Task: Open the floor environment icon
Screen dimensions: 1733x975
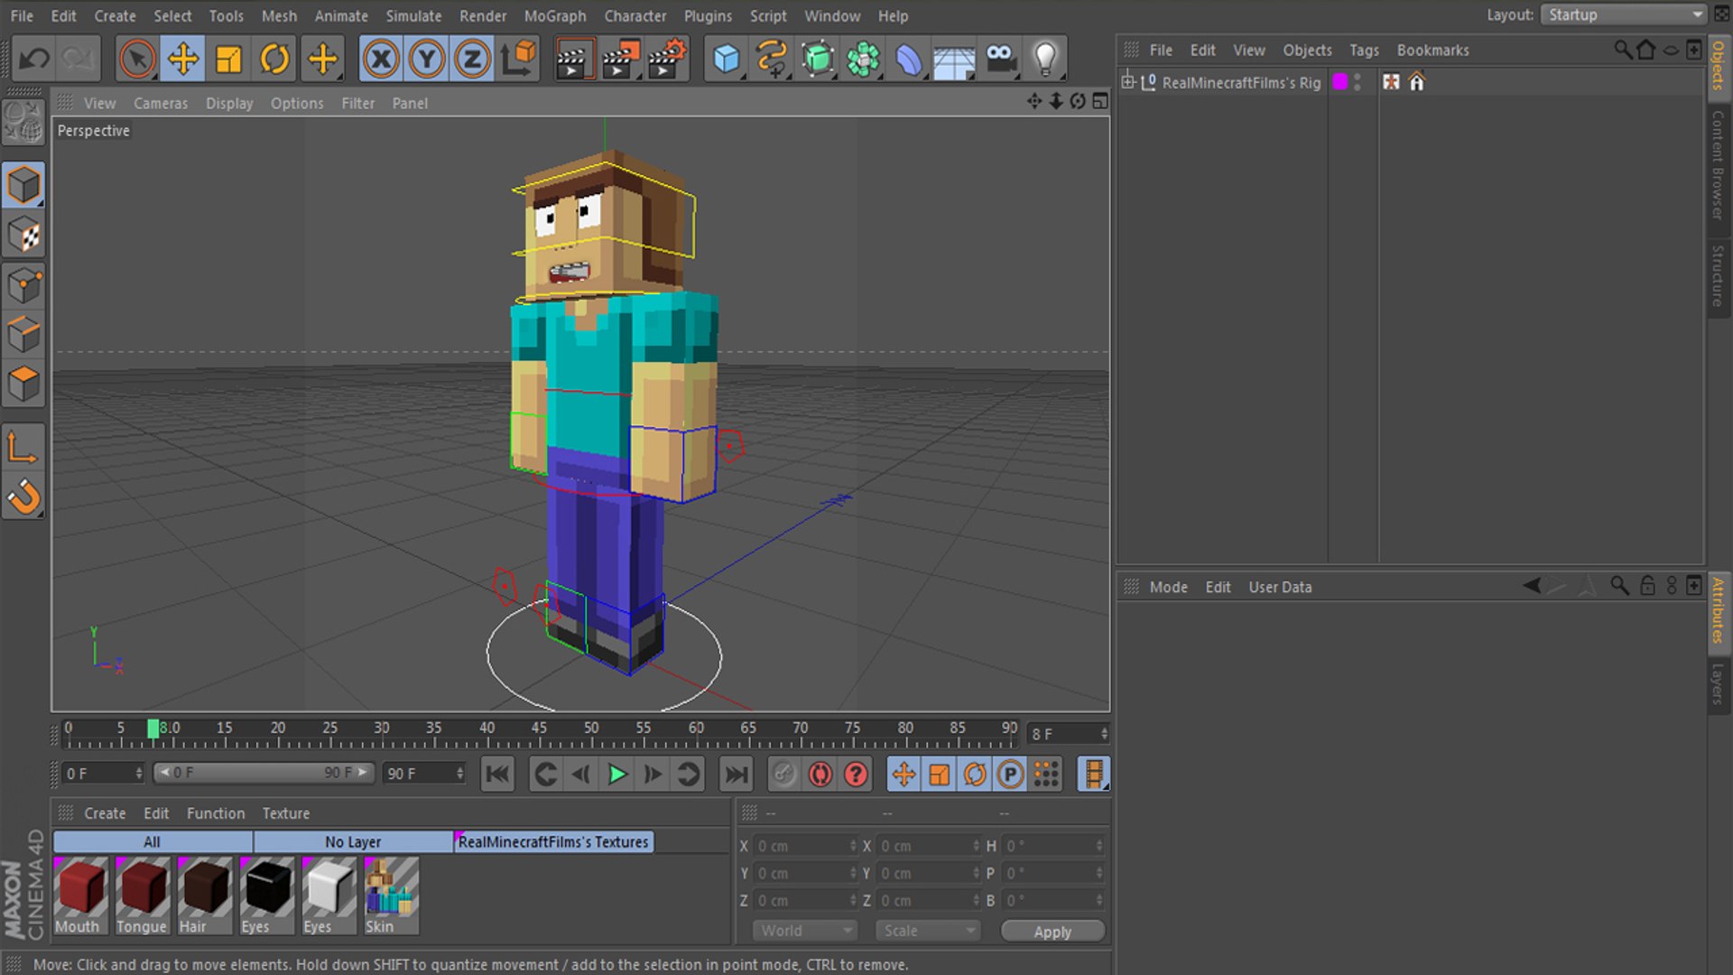Action: coord(954,60)
